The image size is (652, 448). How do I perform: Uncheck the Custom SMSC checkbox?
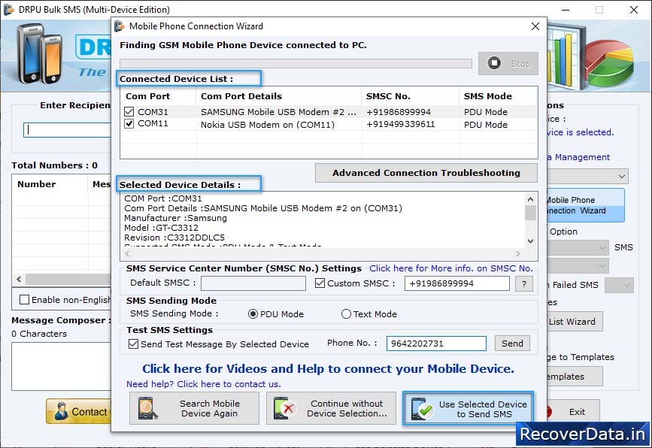320,283
